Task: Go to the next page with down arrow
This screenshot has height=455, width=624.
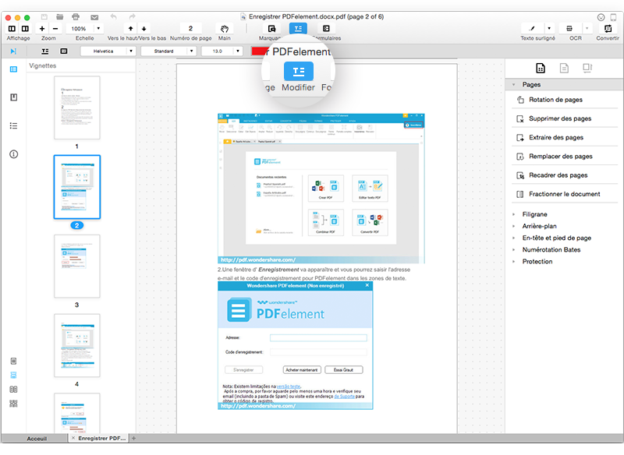Action: [x=144, y=29]
